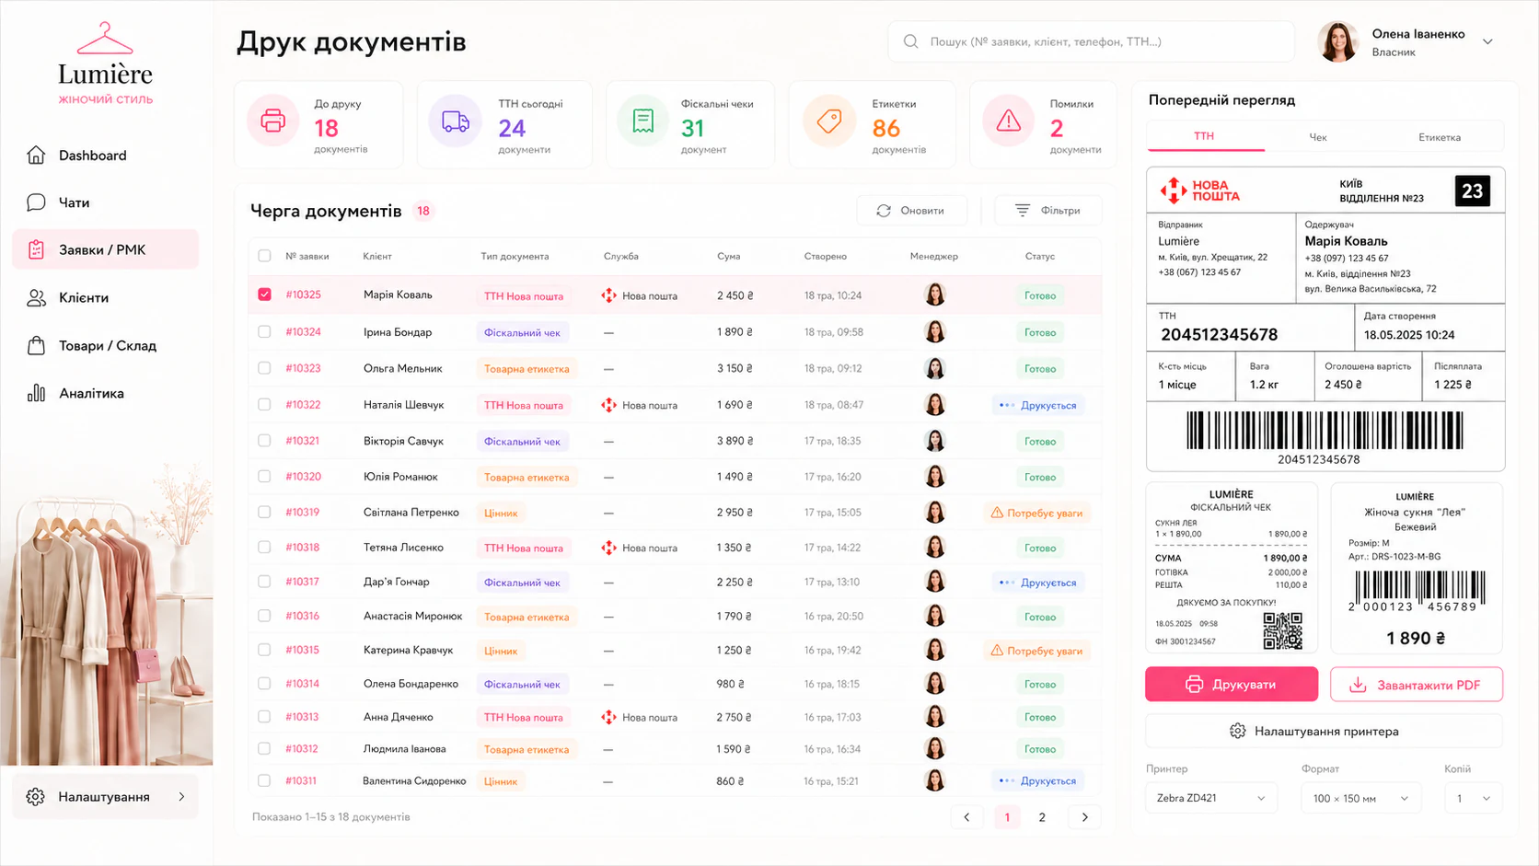Click the chat bubble icon for Чати
Viewport: 1539px width, 866px height.
[x=36, y=202]
